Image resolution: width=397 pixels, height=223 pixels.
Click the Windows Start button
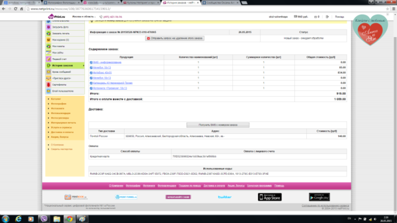tap(5, 218)
